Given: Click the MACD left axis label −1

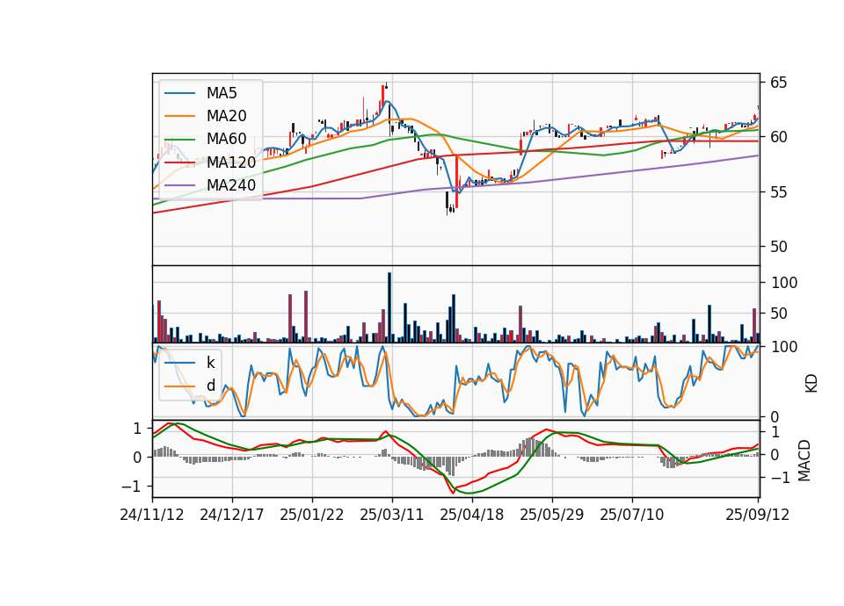Looking at the screenshot, I should 132,487.
